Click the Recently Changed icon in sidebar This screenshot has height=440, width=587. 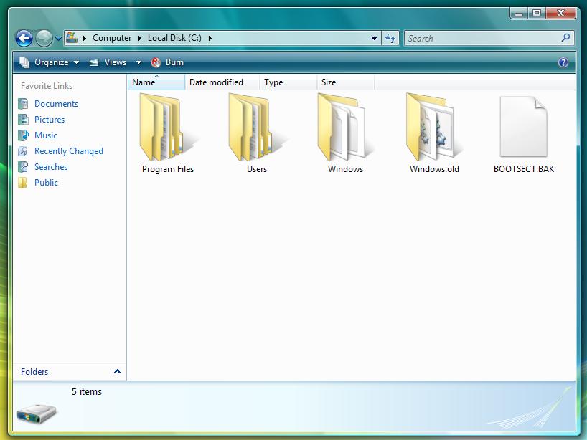tap(23, 151)
